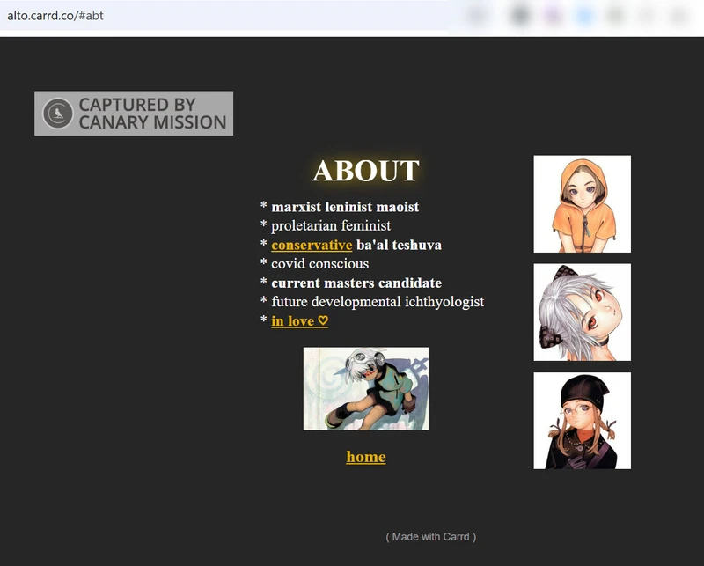The width and height of the screenshot is (704, 566).
Task: Select the orange-hooded character image
Action: (582, 203)
